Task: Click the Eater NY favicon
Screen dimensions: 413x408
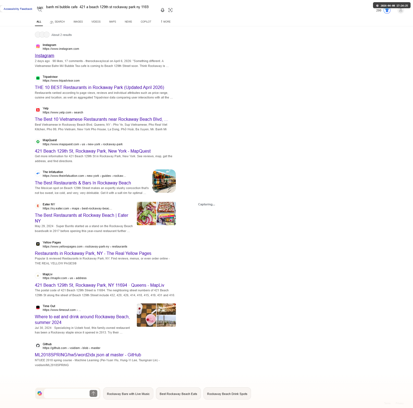Action: pyautogui.click(x=38, y=206)
